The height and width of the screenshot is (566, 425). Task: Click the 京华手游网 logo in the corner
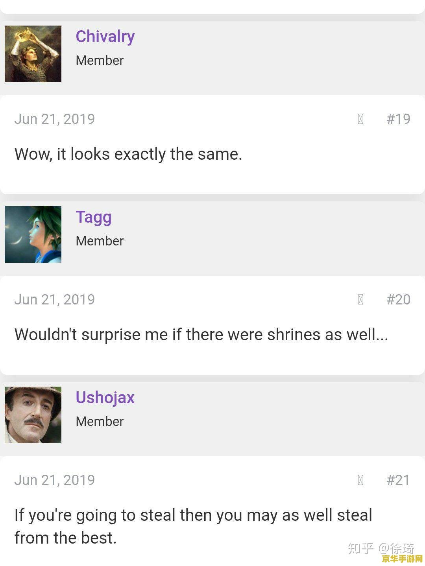point(402,559)
